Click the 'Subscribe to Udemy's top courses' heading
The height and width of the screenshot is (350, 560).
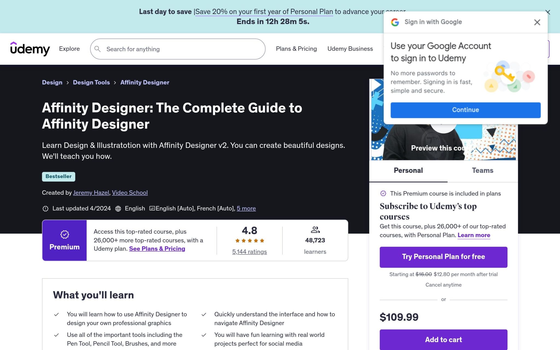[x=428, y=211]
